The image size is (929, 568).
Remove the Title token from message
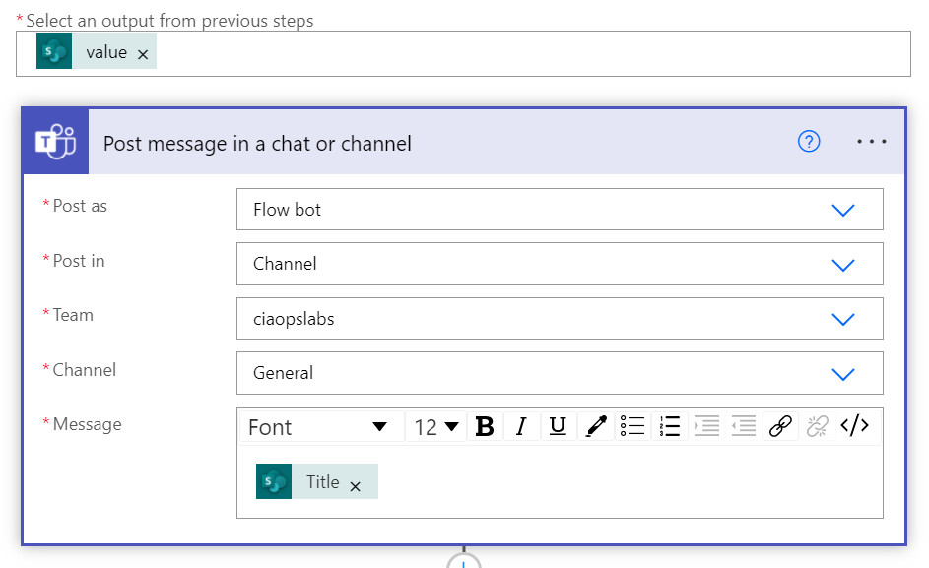[356, 486]
